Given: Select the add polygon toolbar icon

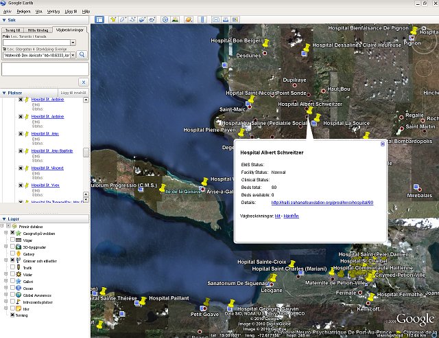Looking at the screenshot, I should click(123, 20).
